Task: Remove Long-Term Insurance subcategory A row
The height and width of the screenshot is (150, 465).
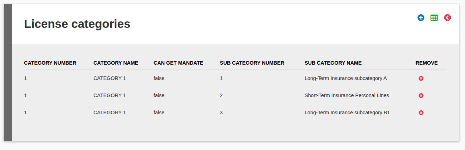Action: 421,78
